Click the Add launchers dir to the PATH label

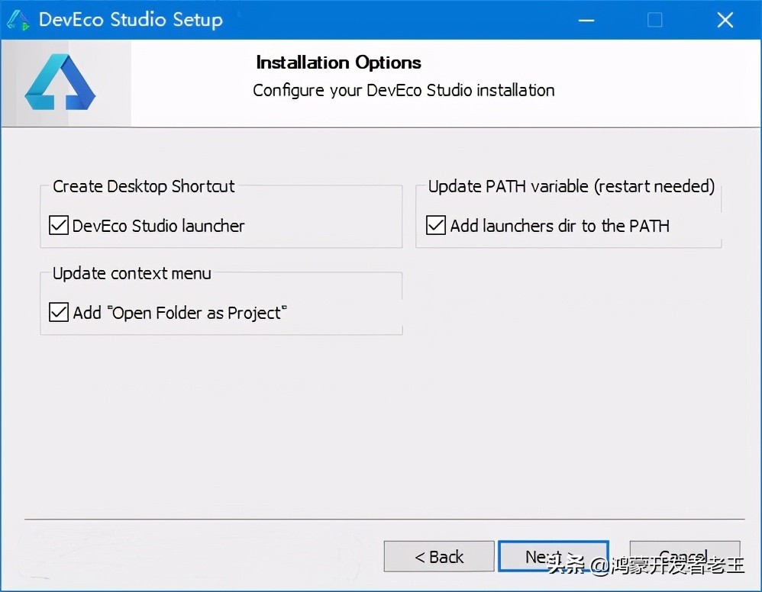click(x=560, y=226)
